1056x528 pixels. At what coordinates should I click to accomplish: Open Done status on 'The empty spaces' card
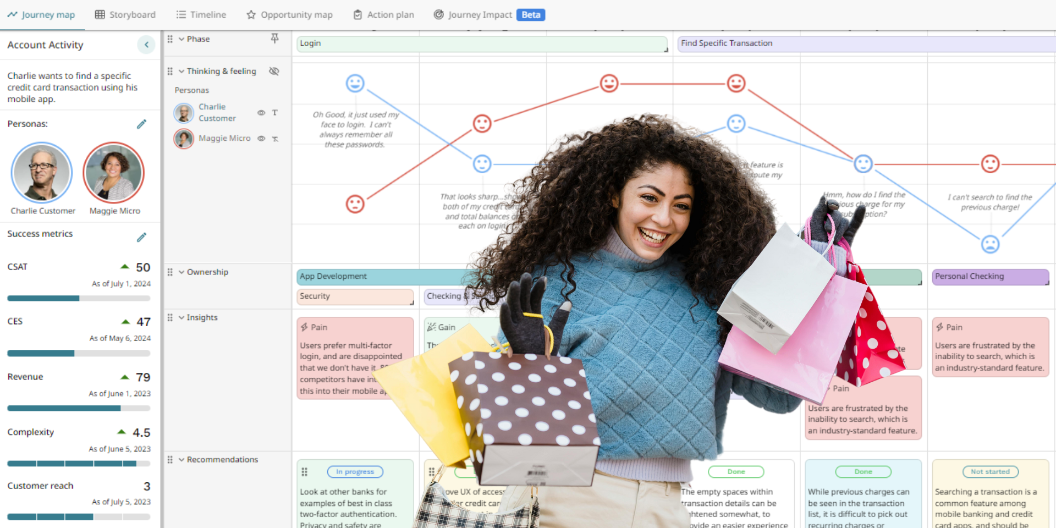(736, 472)
